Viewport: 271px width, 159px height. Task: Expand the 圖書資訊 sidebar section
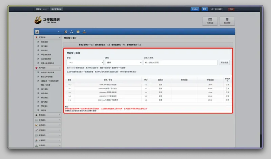click(47, 135)
